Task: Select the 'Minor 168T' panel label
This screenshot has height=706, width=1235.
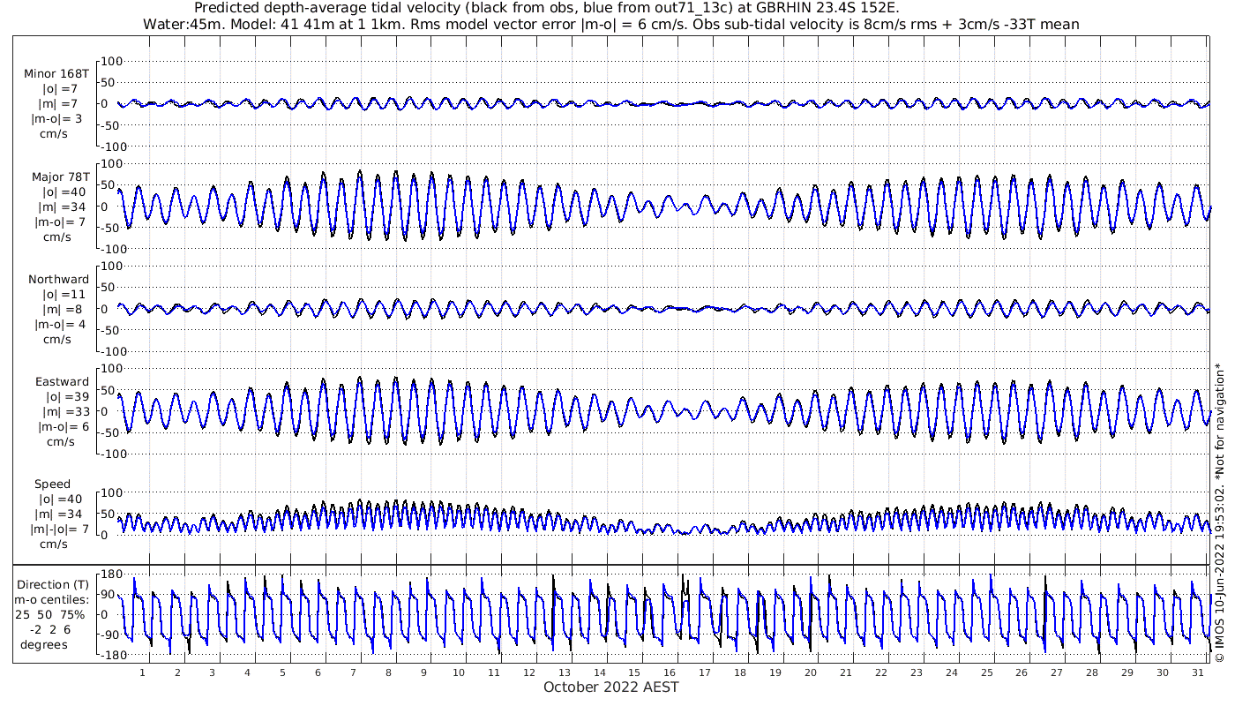Action: pyautogui.click(x=56, y=74)
